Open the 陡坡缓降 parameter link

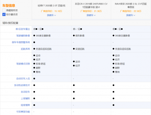point(25,105)
